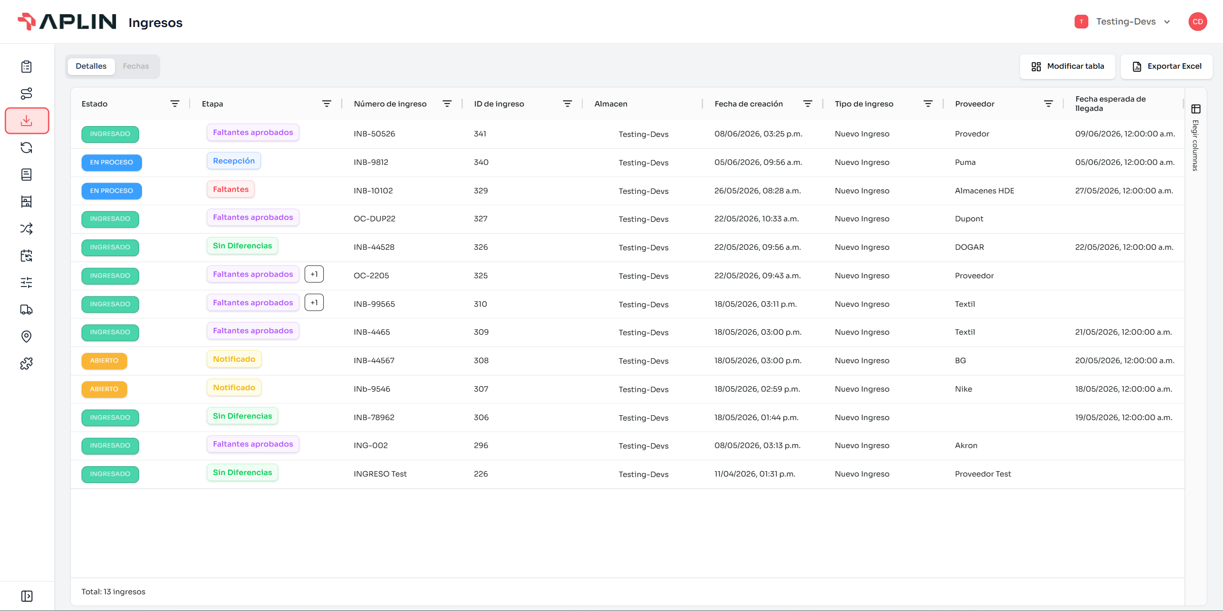Viewport: 1223px width, 611px height.
Task: Filter the ID de ingreso column
Action: [567, 104]
